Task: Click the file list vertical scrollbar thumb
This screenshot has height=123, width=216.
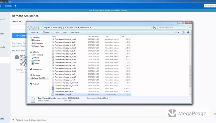Action: [x=190, y=76]
